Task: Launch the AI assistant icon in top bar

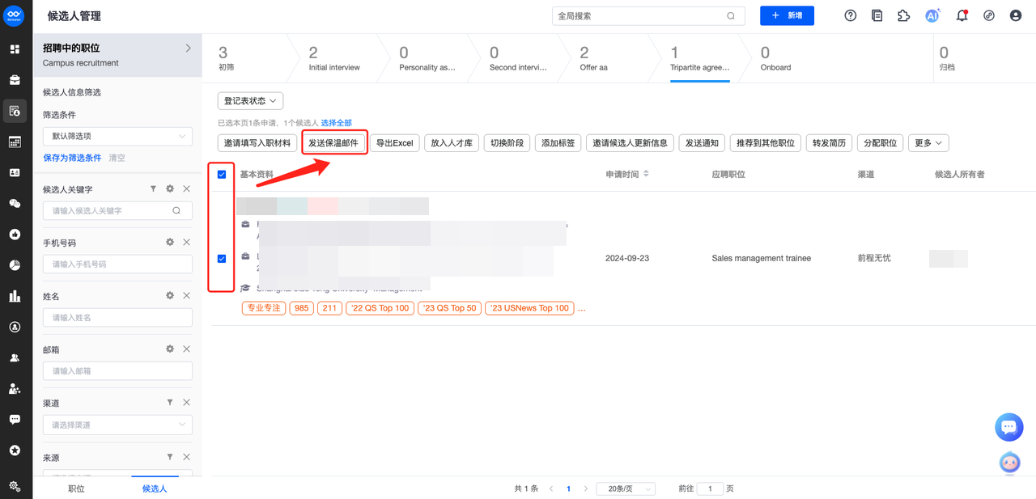Action: coord(932,15)
